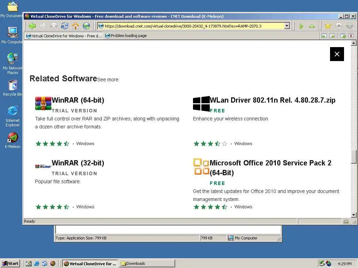Click 'Popular file software' description
Viewport: 358px width, 268px height.
(x=57, y=181)
